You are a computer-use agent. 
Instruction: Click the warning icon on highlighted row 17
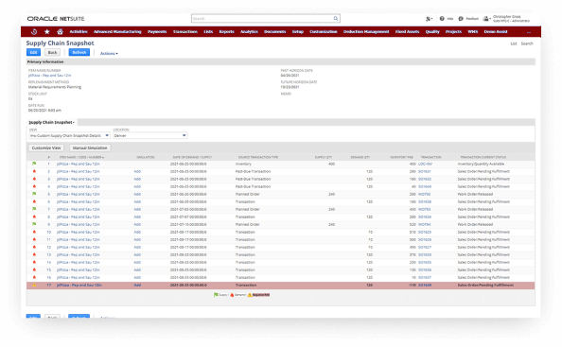point(34,285)
